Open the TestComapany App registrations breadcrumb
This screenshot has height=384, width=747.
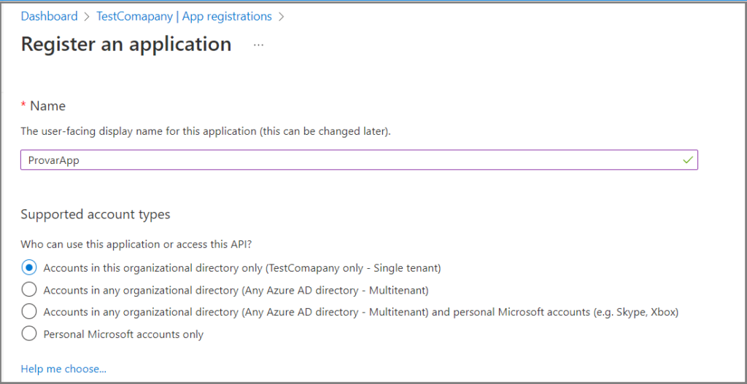click(x=184, y=16)
